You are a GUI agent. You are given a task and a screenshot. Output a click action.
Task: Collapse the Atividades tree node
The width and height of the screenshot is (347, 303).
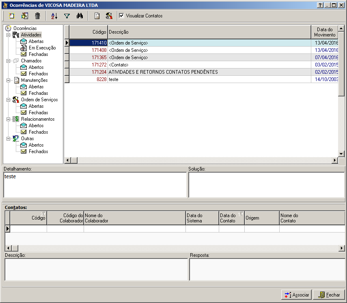click(8, 35)
